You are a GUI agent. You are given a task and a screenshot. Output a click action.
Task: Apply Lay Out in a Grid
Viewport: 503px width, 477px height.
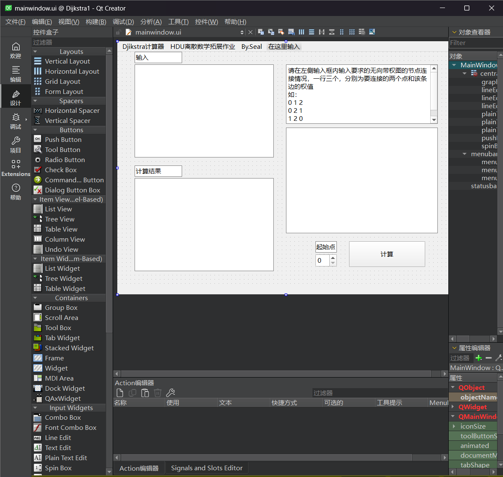pyautogui.click(x=352, y=32)
